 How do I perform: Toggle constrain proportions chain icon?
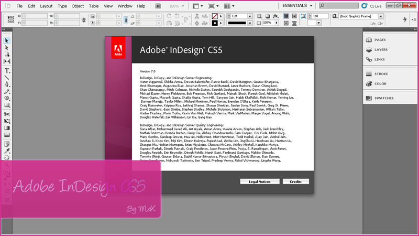[126, 20]
